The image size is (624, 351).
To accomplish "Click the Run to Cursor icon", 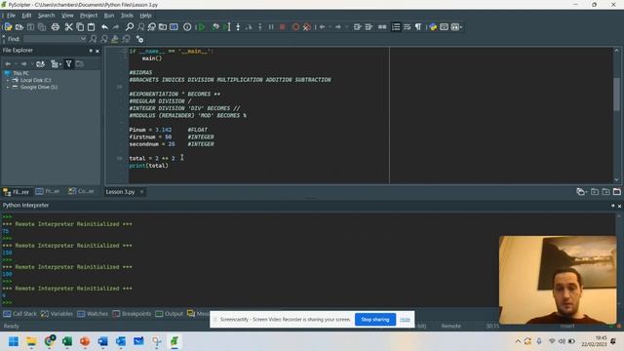I will pos(226,27).
